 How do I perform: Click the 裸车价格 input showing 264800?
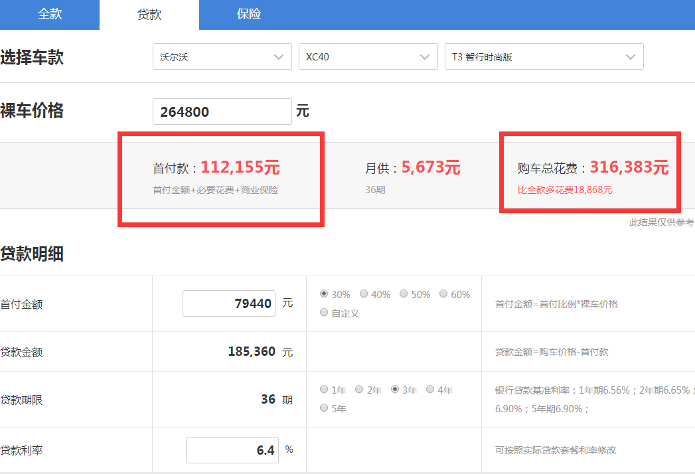point(222,112)
